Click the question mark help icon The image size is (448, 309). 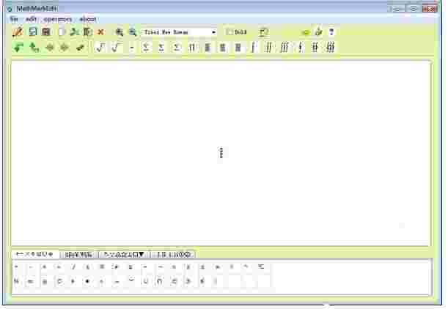coord(331,32)
